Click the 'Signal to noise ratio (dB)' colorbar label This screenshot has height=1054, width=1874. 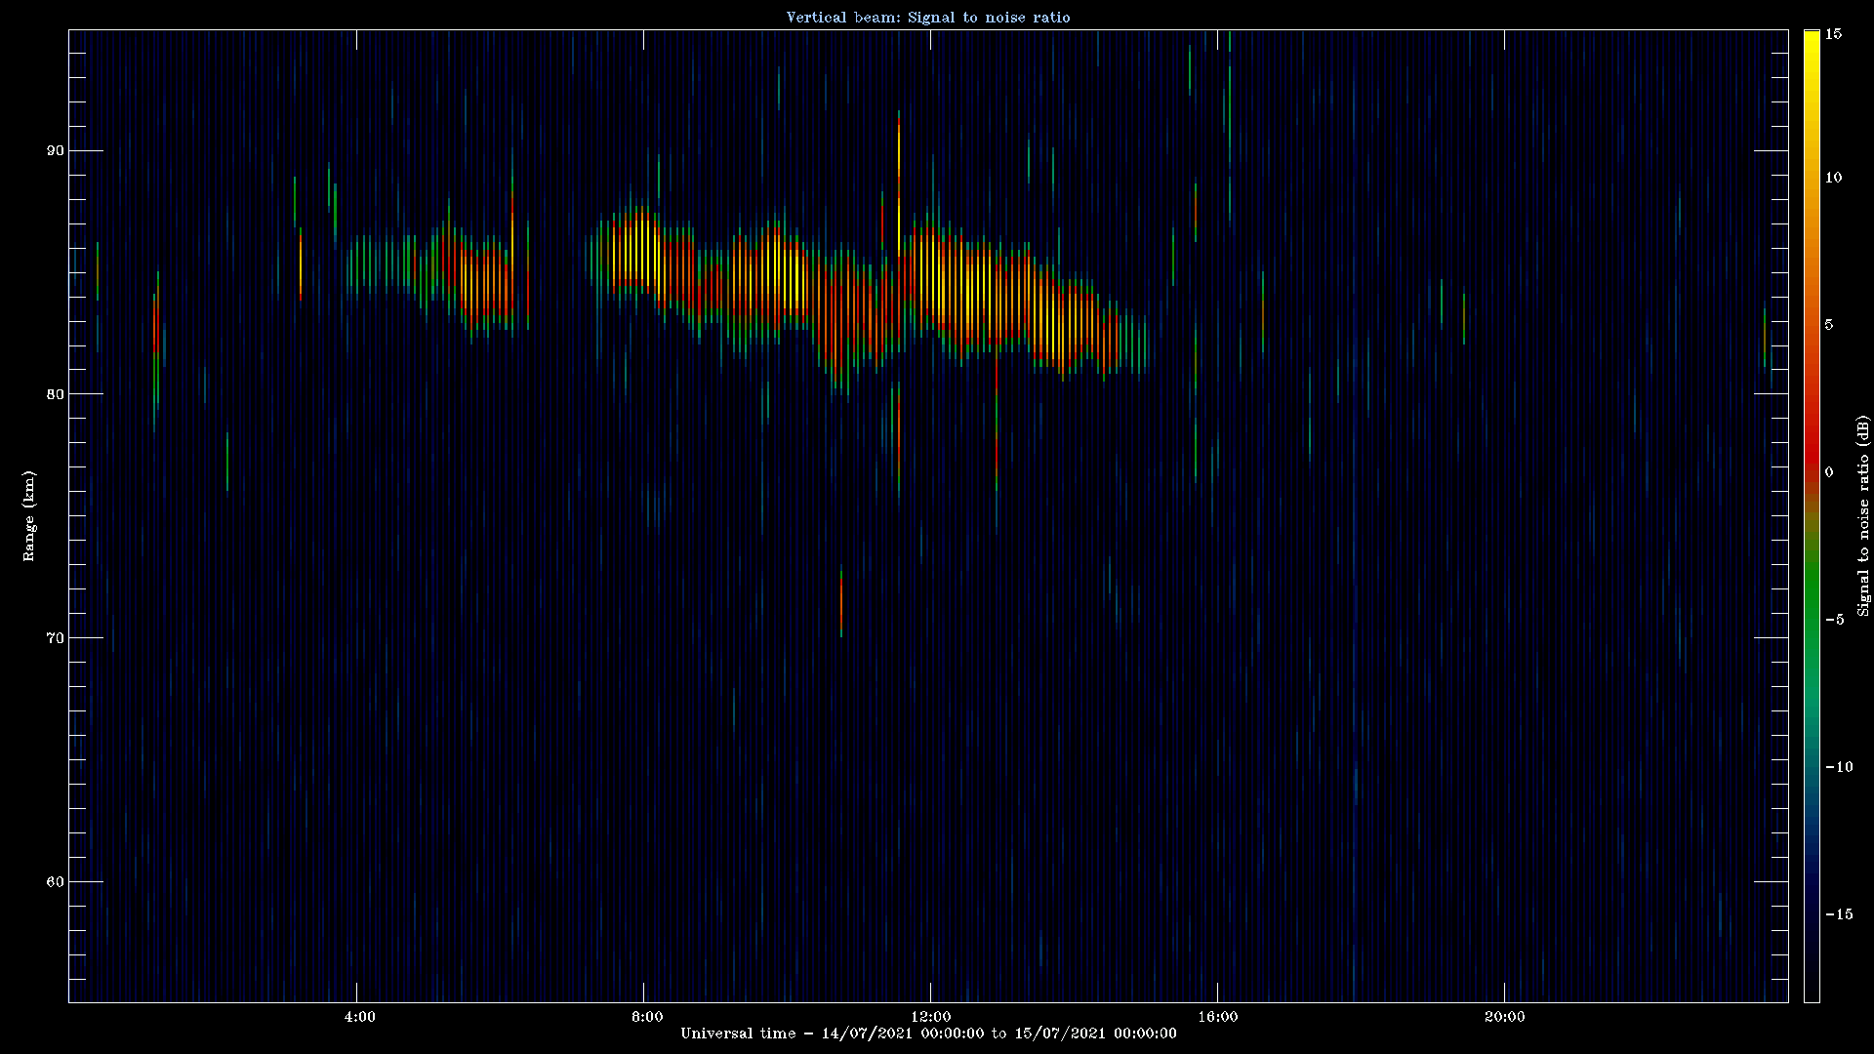(1863, 515)
